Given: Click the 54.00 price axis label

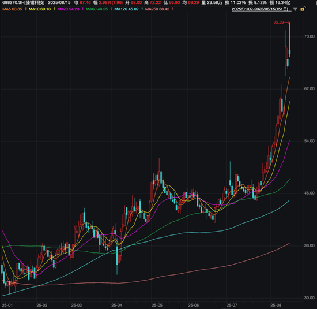Looking at the screenshot, I should pos(310,141).
